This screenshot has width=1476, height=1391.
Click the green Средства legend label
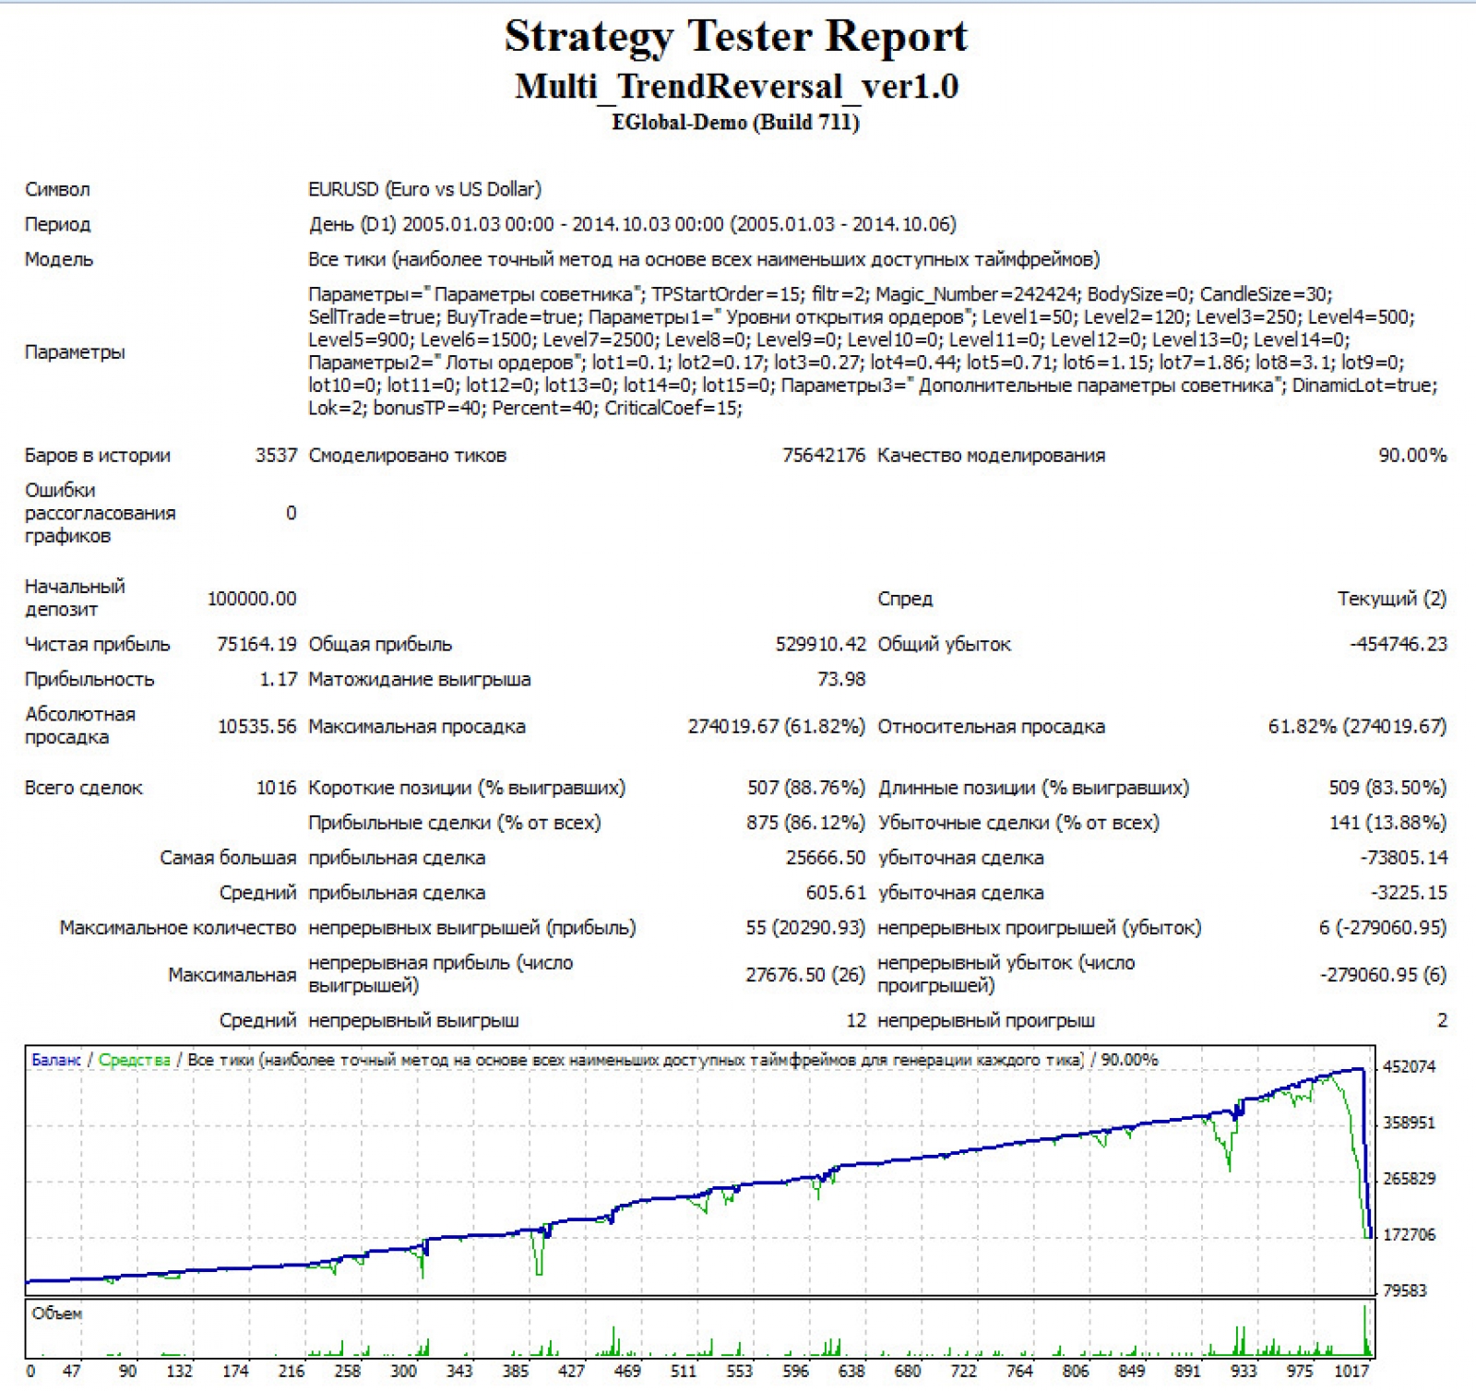(x=135, y=1061)
